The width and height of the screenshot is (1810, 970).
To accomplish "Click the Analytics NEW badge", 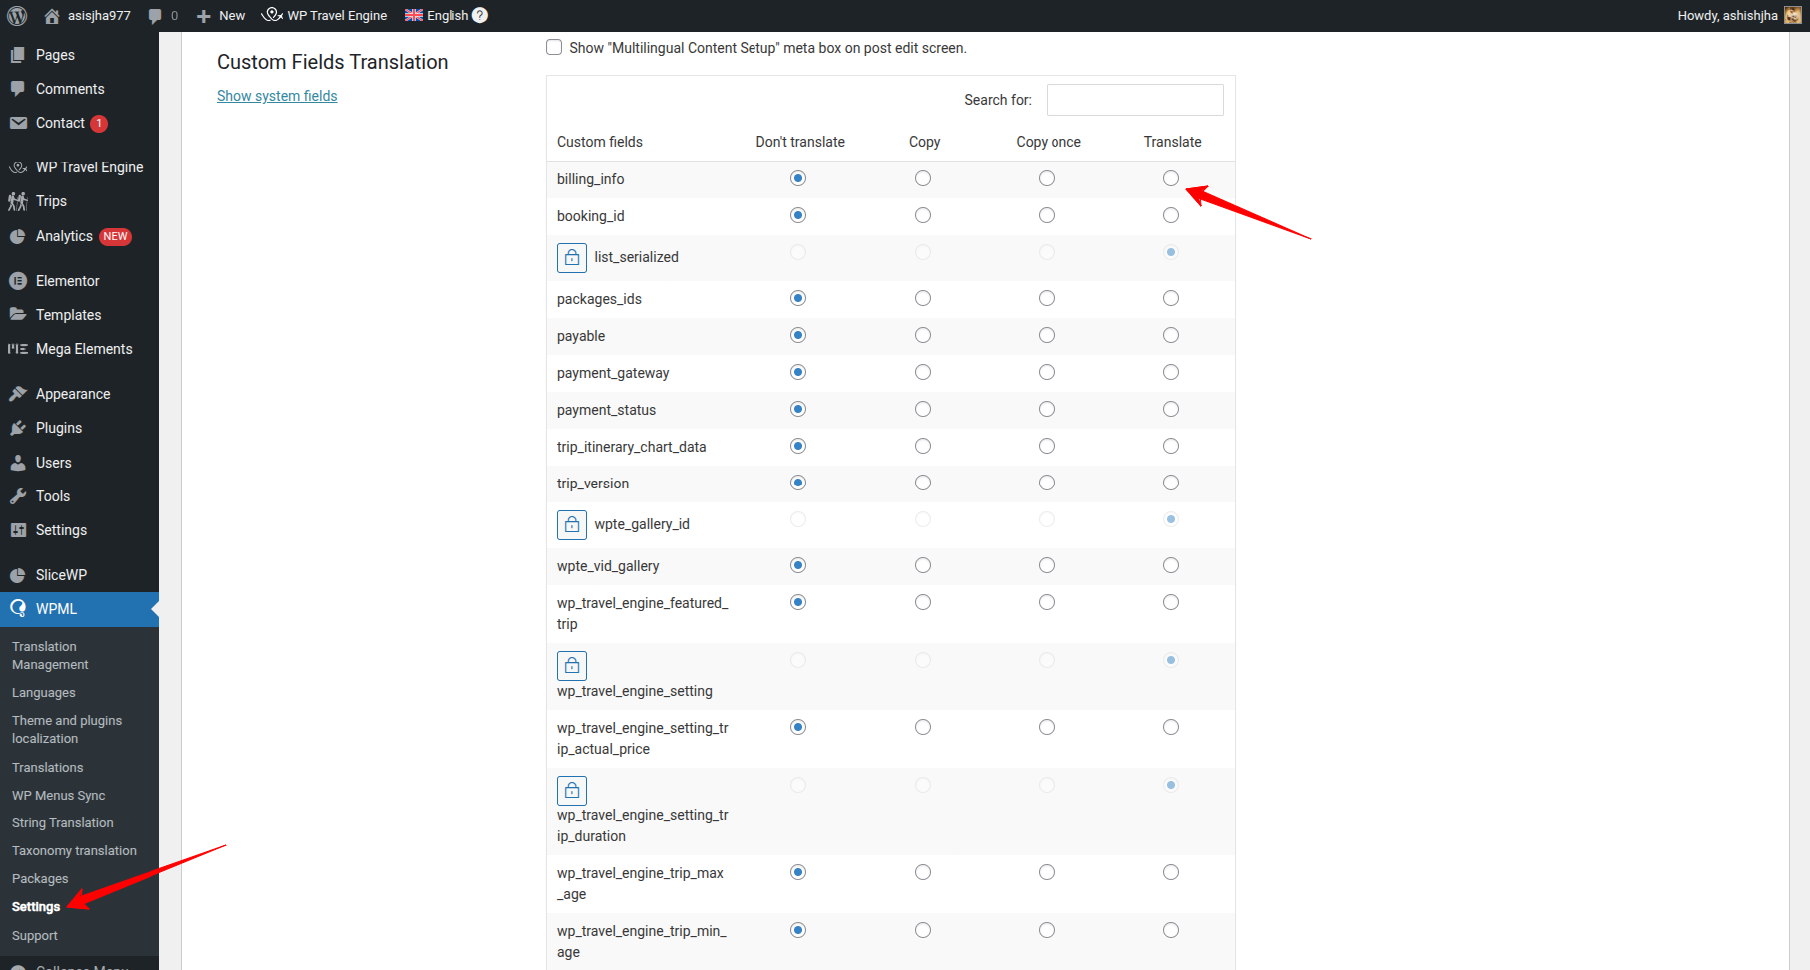I will pyautogui.click(x=115, y=237).
